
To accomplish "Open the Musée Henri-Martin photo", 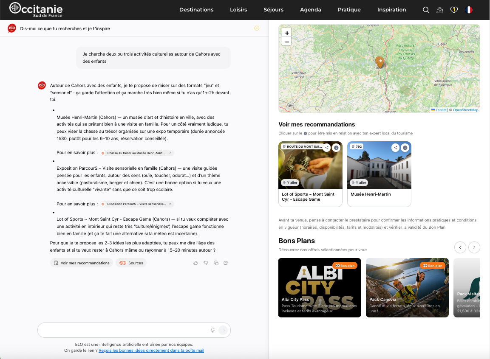I will pos(379,165).
